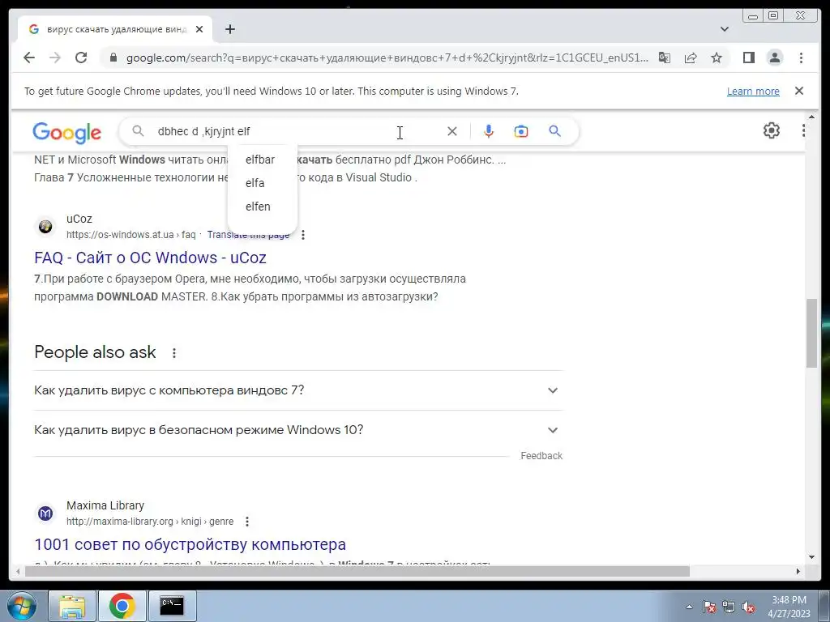Open the Maxima Library site name
The image size is (830, 622).
105,505
